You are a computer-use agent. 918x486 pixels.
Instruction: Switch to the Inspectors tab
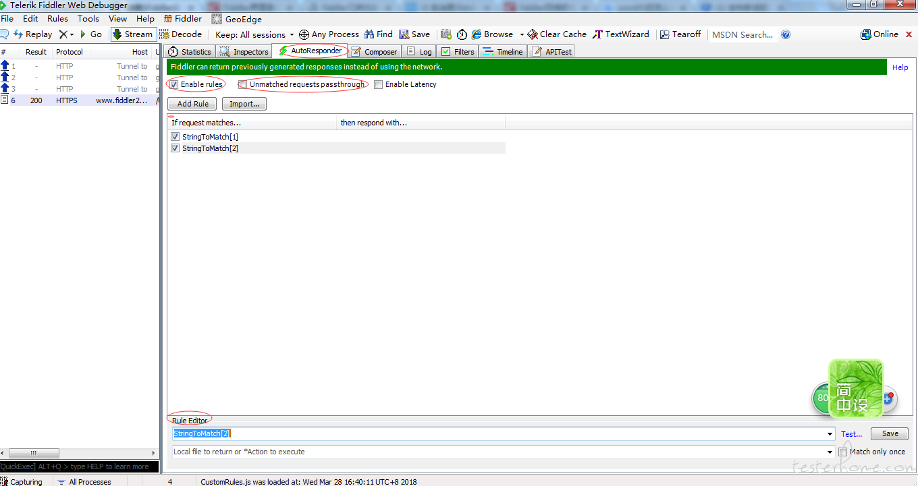coord(244,52)
